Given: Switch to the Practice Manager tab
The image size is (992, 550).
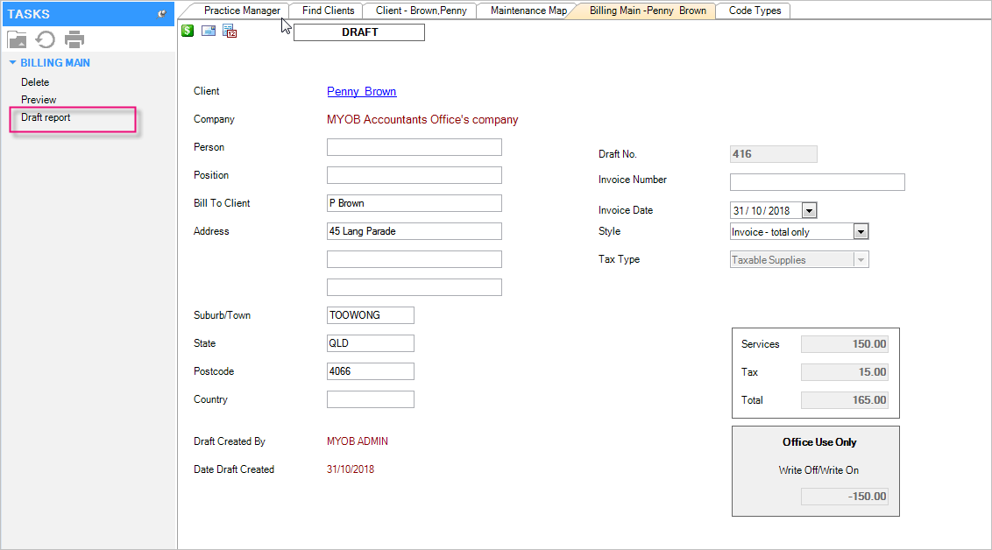Looking at the screenshot, I should tap(242, 11).
